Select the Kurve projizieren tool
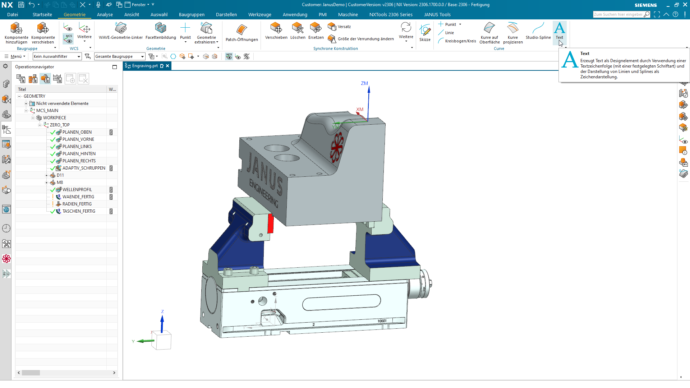Screen dimensions: 690x388 pos(513,32)
